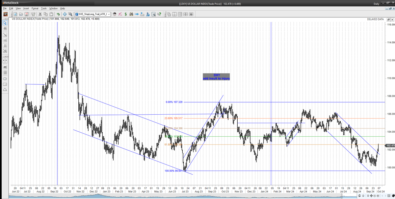
Task: Open the Indicator Builder fx icon
Action: click(x=120, y=14)
